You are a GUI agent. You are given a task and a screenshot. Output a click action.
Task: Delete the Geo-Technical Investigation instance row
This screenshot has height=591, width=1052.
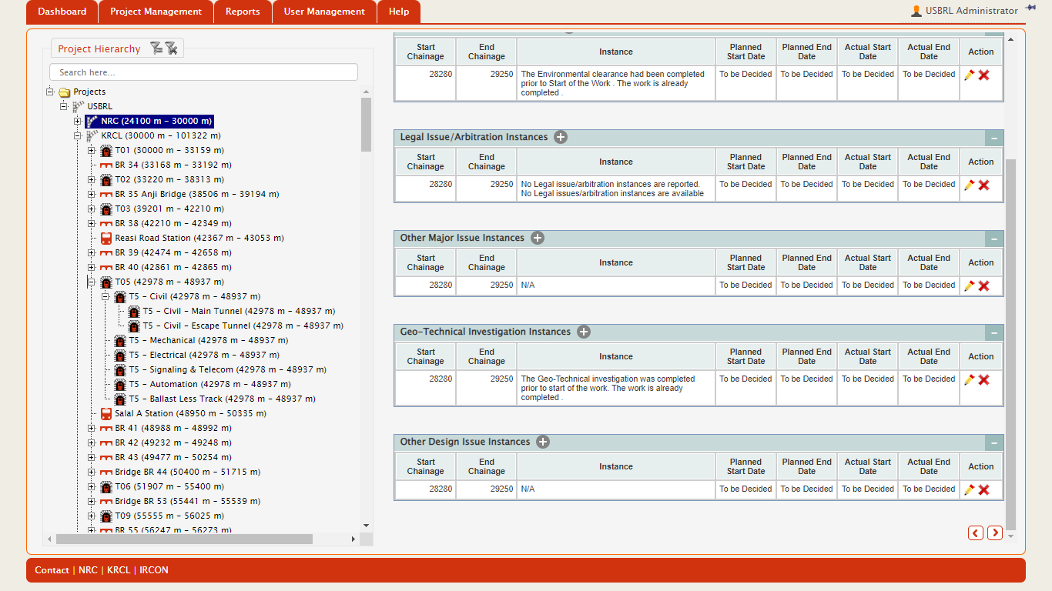(x=983, y=380)
